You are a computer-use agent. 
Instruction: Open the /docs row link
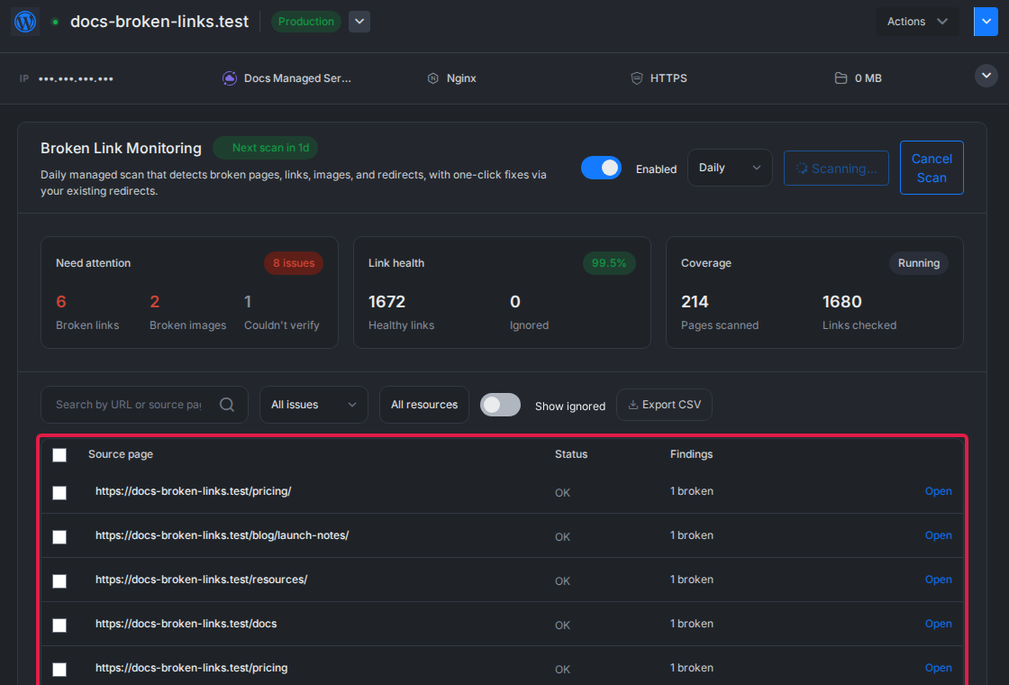(938, 624)
